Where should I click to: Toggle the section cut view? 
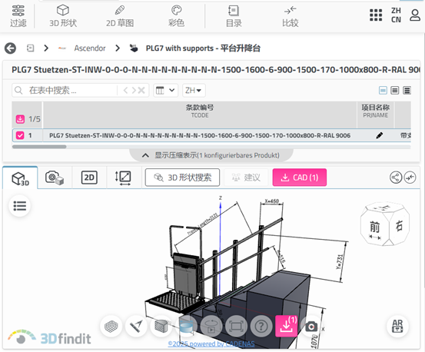[x=161, y=327]
